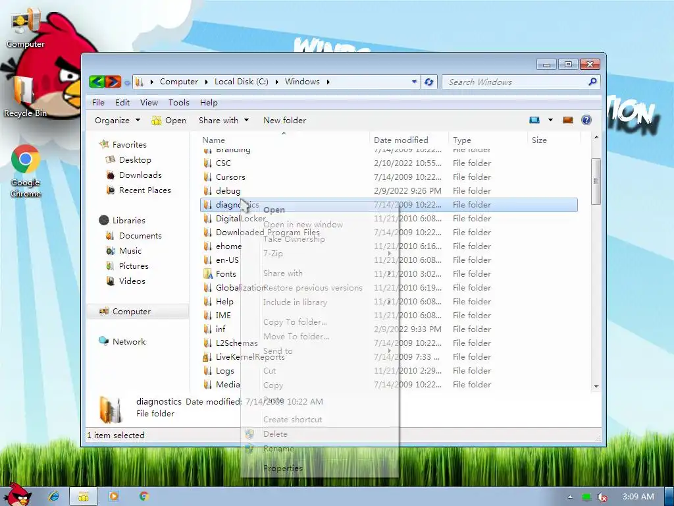Click the scroll down arrow of file list
Image resolution: width=674 pixels, height=506 pixels.
point(596,386)
